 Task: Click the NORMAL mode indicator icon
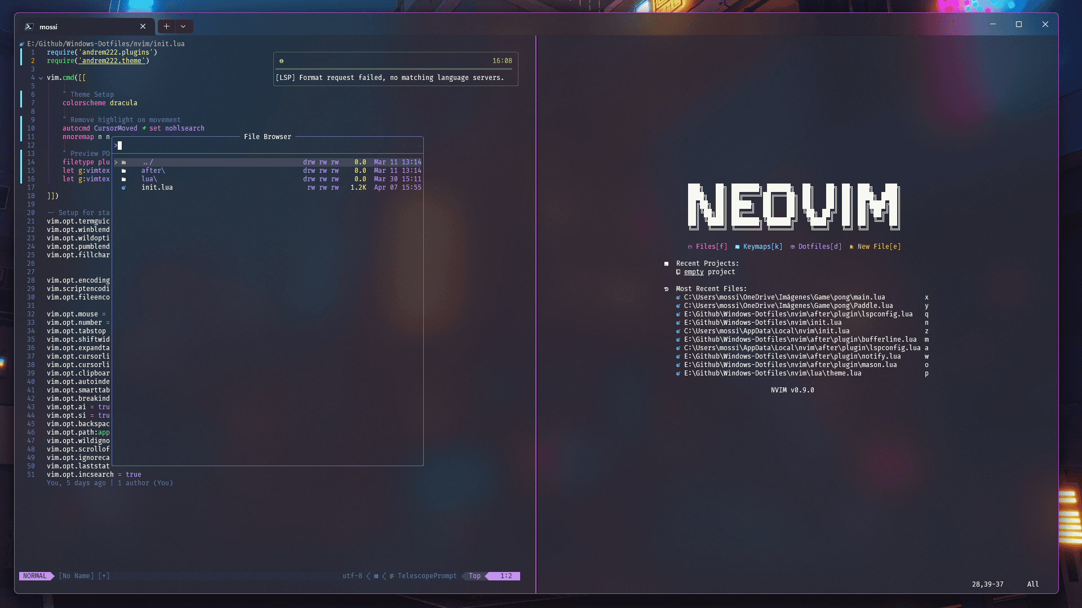(35, 576)
